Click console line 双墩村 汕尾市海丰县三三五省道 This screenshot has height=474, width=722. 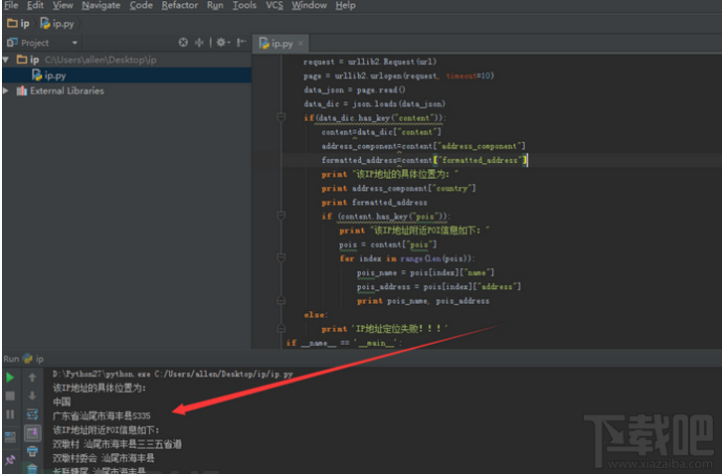coord(117,444)
